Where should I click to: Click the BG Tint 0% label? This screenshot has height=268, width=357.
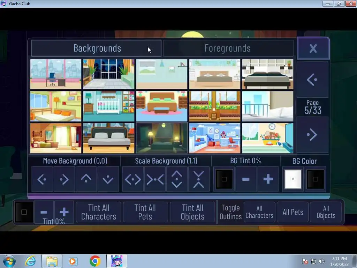[246, 161]
